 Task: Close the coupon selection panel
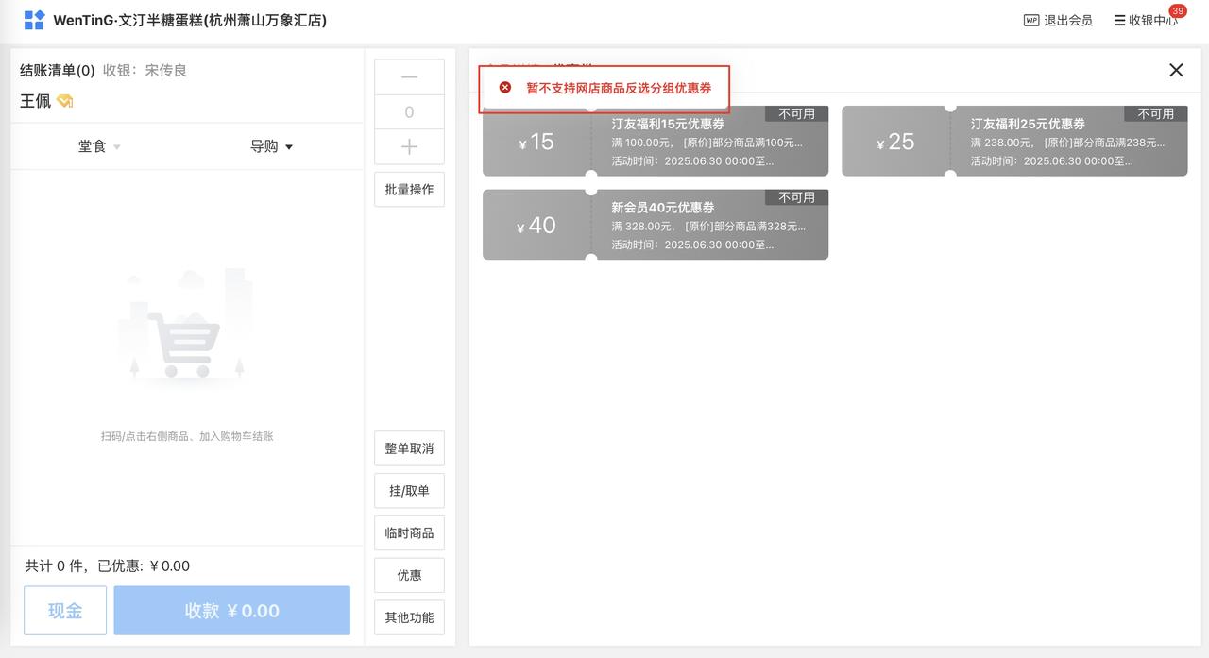[x=1176, y=70]
